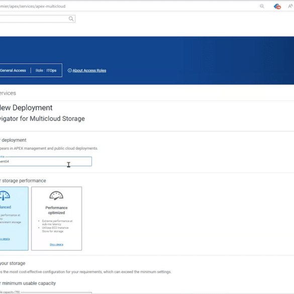Click the Services breadcrumb text
294x294 pixels.
(8, 93)
